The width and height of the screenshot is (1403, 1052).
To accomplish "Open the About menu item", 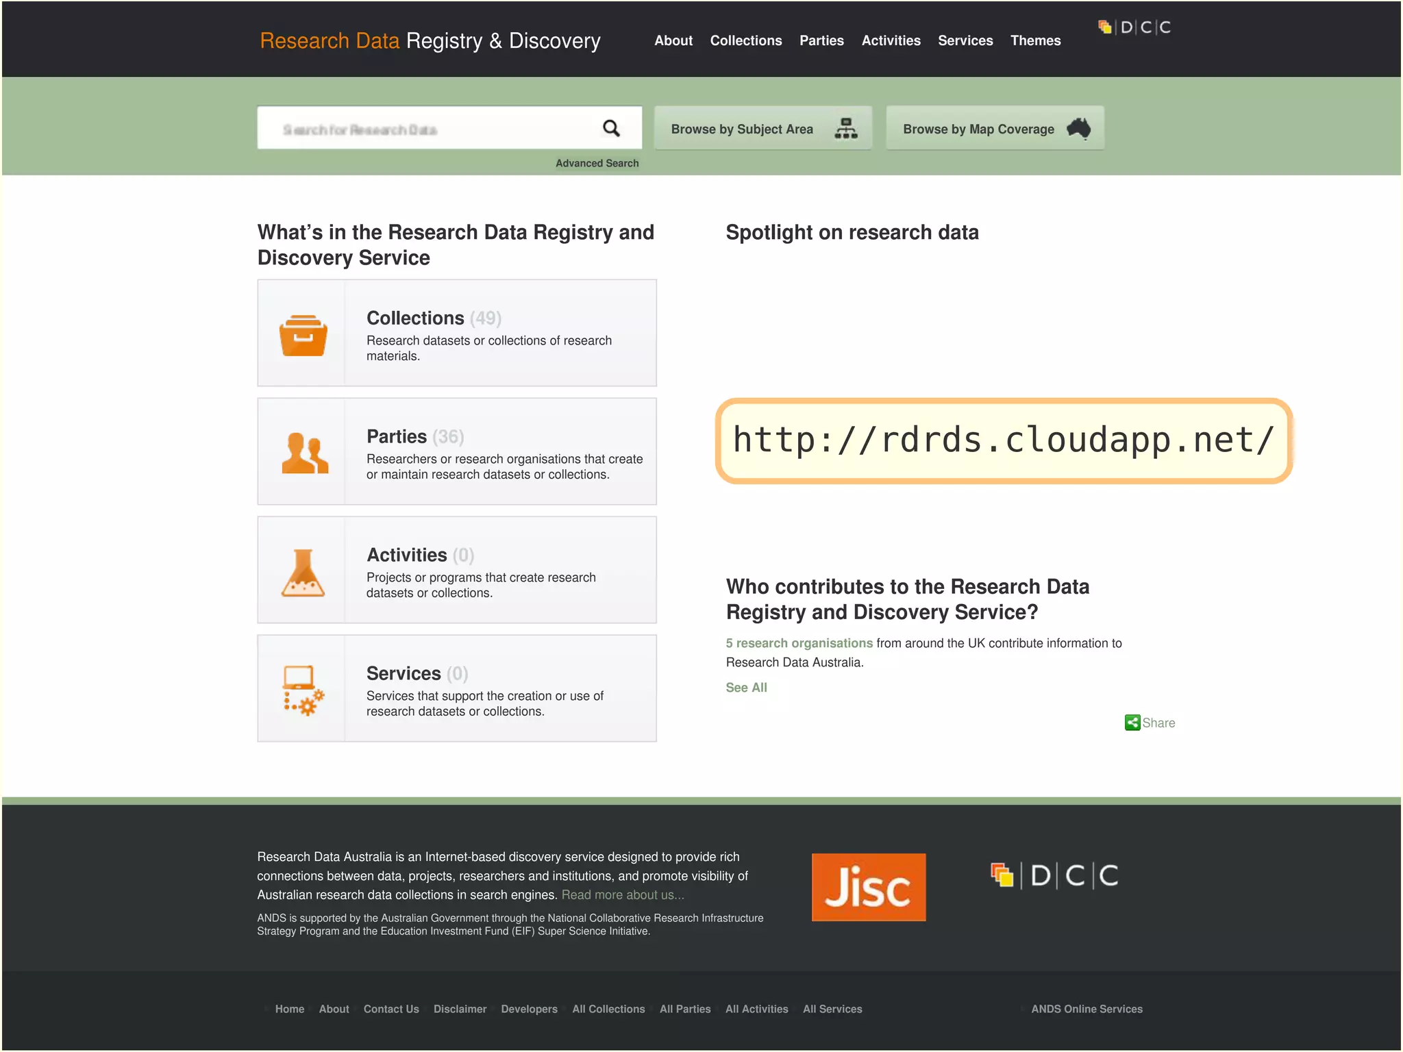I will point(673,40).
